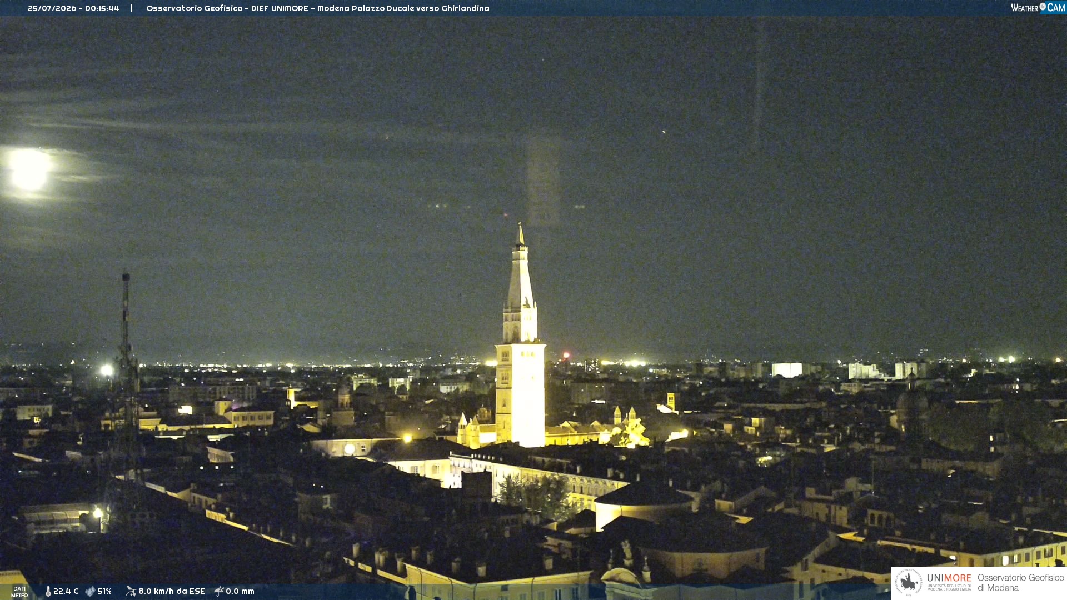Click the 0.0 mm rainfall value
The image size is (1067, 600).
pyautogui.click(x=240, y=591)
